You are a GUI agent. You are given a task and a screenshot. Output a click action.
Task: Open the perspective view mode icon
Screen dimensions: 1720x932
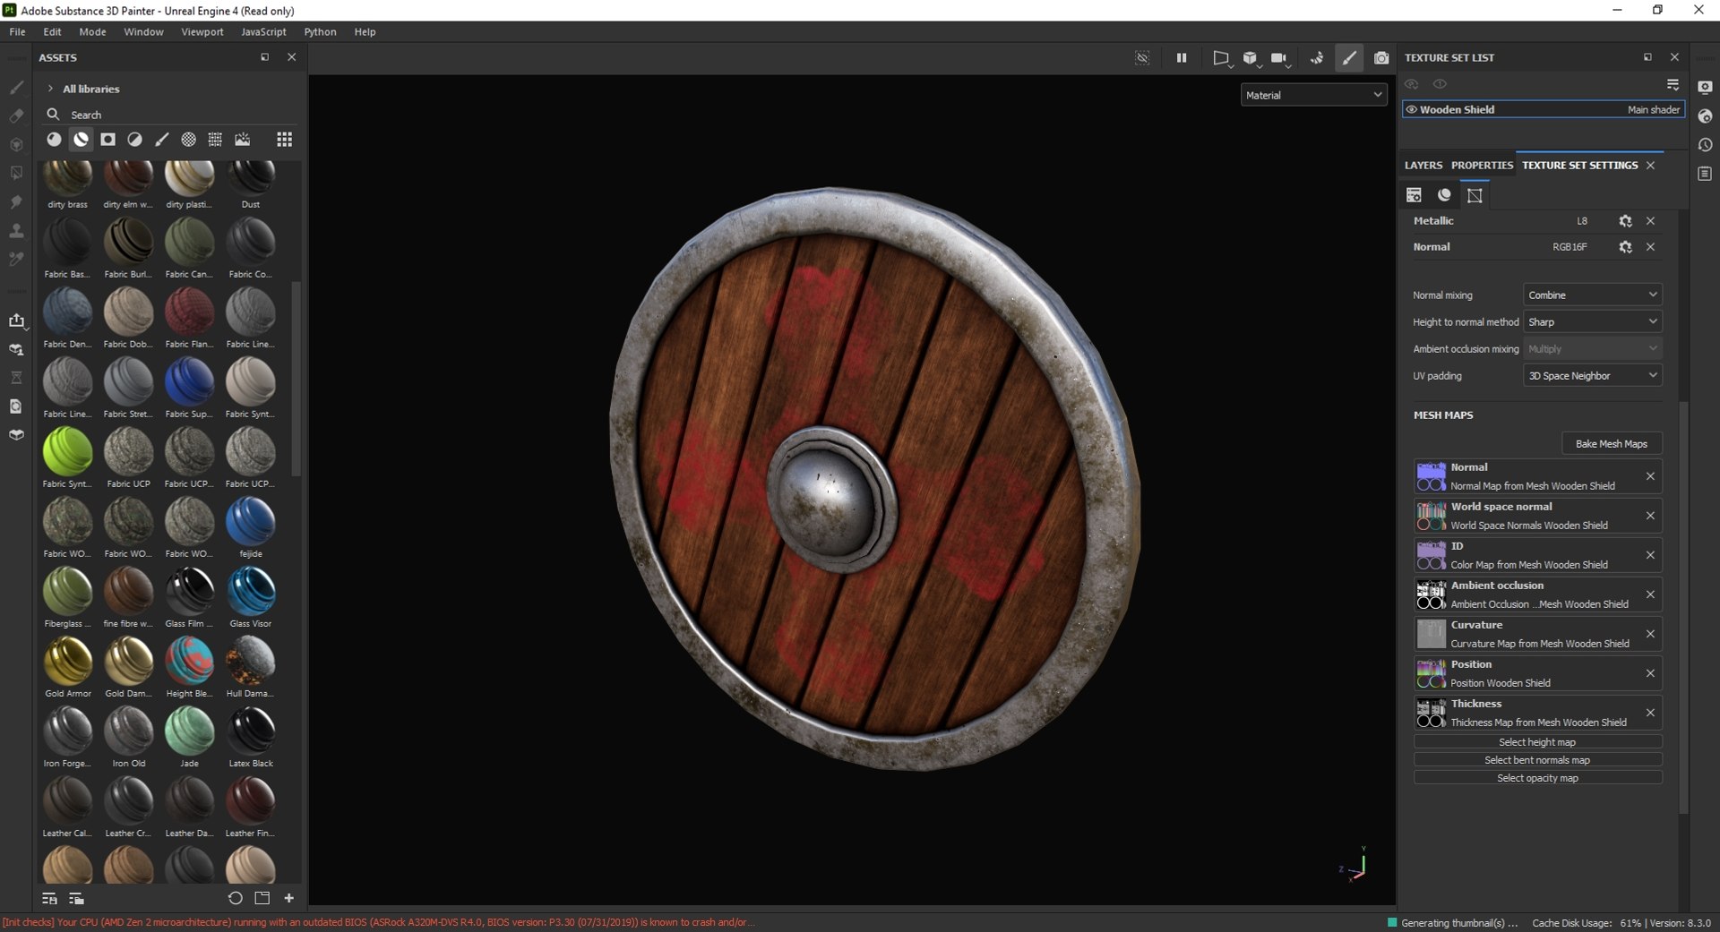click(x=1221, y=58)
